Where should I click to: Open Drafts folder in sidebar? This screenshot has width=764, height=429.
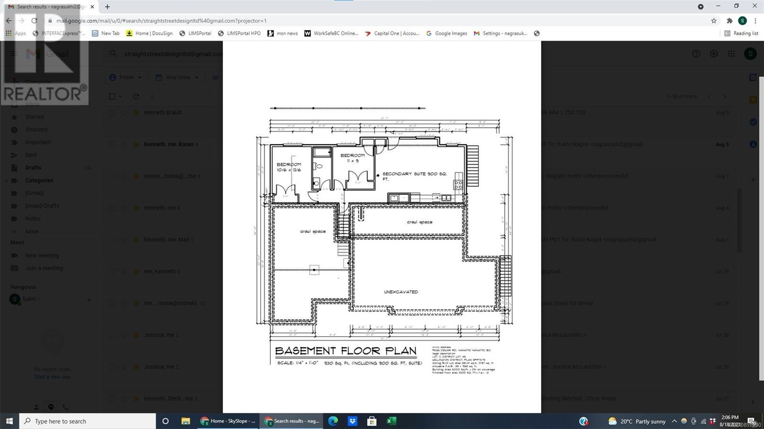point(33,168)
